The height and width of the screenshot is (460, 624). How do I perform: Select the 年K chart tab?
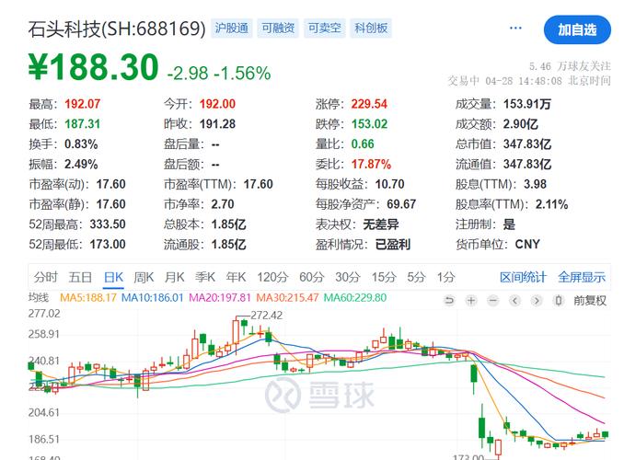coord(236,277)
